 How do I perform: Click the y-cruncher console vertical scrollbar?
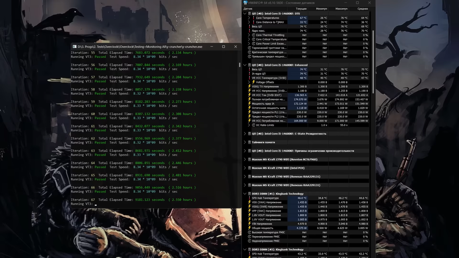click(240, 65)
